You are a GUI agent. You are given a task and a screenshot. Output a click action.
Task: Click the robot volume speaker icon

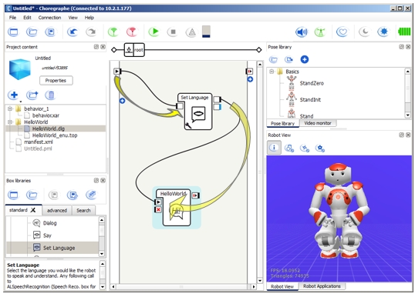coord(302,32)
